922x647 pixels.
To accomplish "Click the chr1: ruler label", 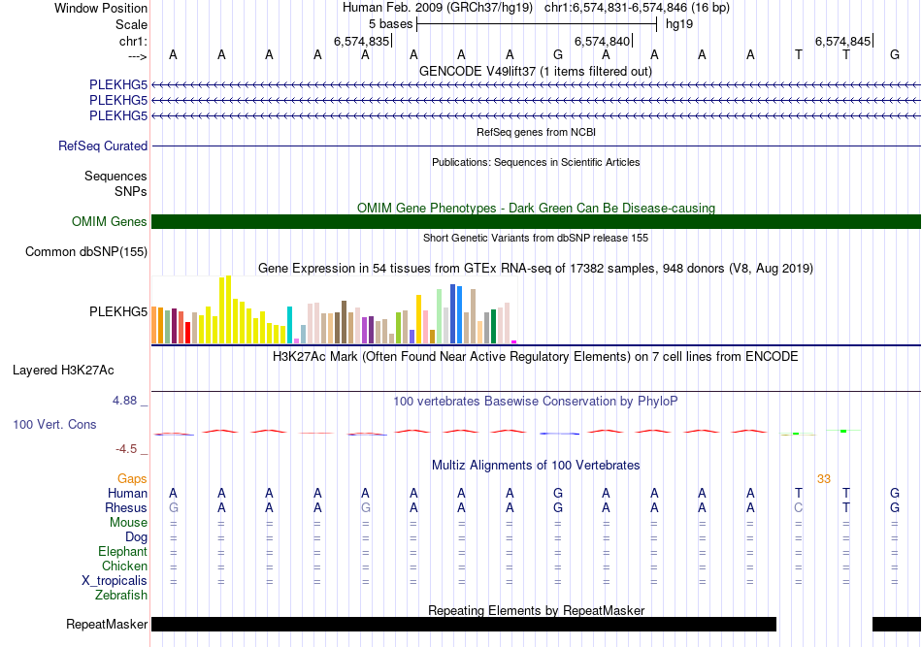I will click(x=134, y=41).
